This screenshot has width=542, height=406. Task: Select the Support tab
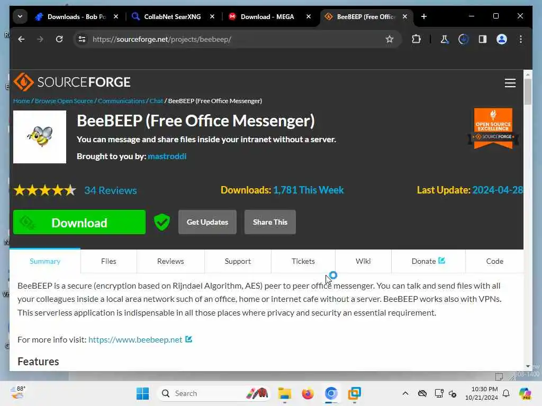click(238, 261)
